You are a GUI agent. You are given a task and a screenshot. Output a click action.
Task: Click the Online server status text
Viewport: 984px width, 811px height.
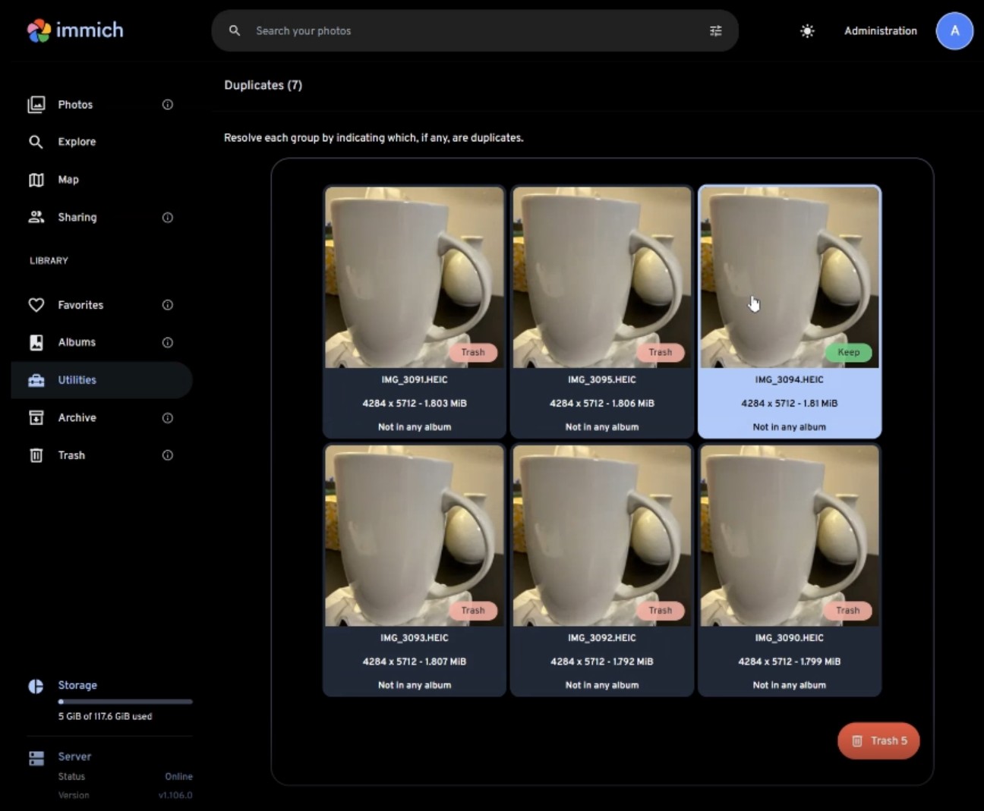point(178,776)
